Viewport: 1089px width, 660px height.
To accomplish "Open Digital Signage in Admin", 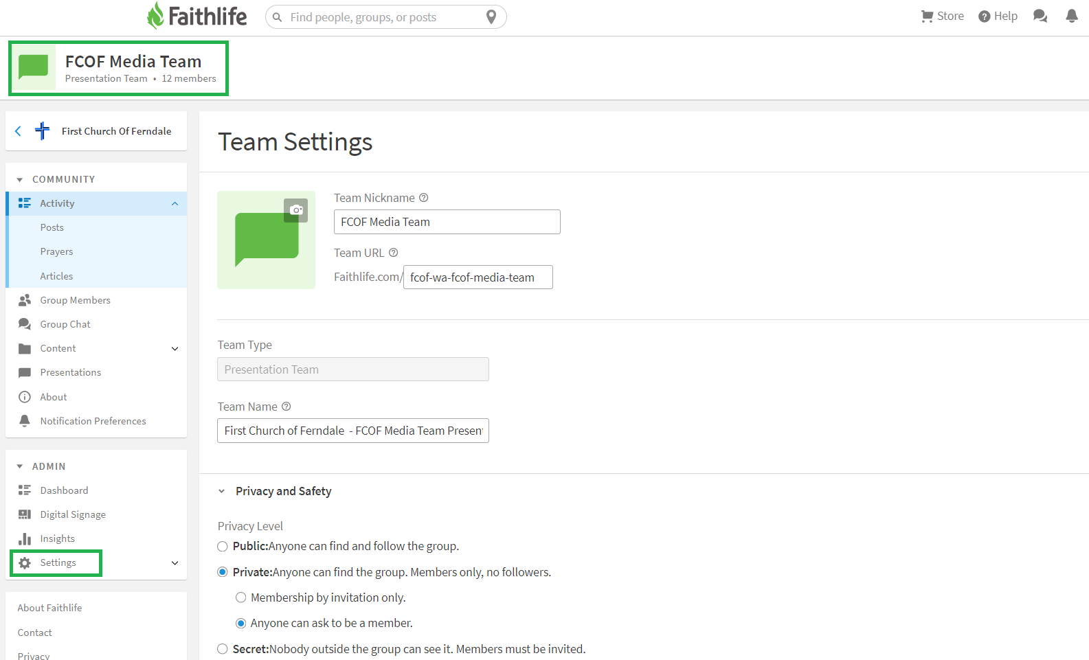I will point(73,514).
